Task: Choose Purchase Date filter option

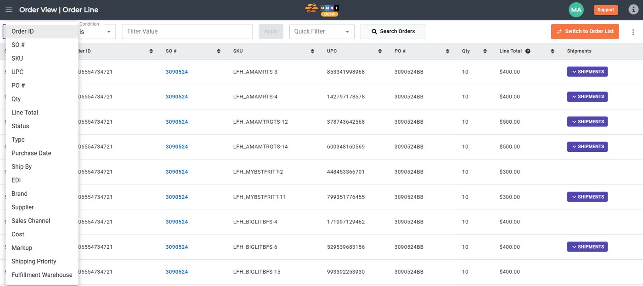Action: [x=42, y=153]
